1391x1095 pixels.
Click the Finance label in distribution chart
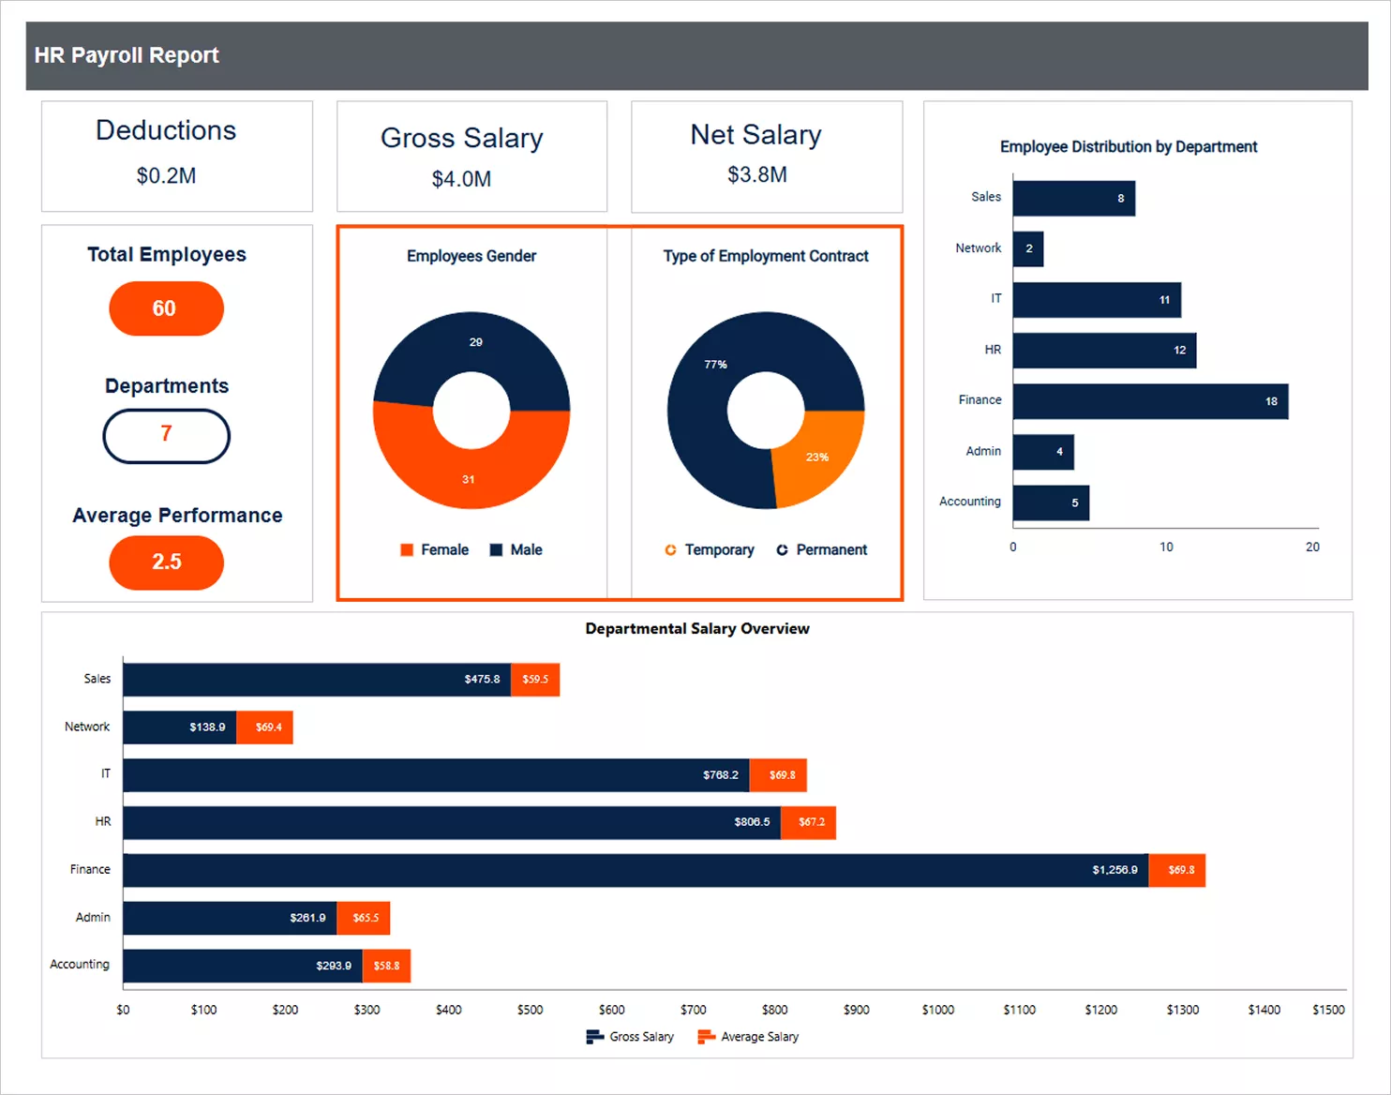tap(980, 400)
